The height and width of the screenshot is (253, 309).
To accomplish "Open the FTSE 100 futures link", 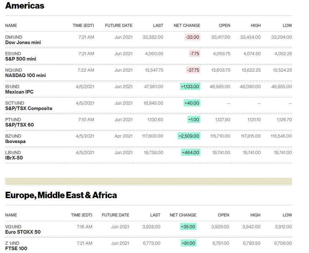I will pyautogui.click(x=16, y=248).
